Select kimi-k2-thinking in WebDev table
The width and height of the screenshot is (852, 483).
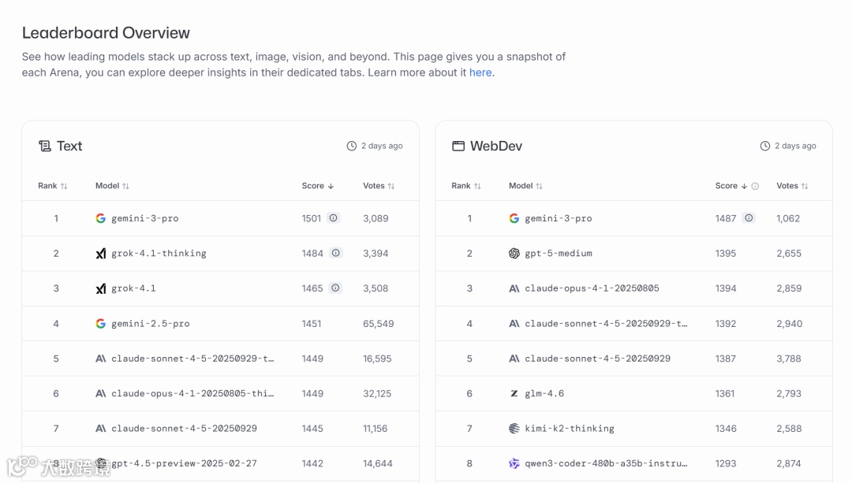click(x=569, y=429)
